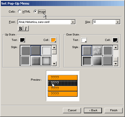125x117 pixels.
Task: Choose the first Up State style thumbnail
Action: click(26, 51)
